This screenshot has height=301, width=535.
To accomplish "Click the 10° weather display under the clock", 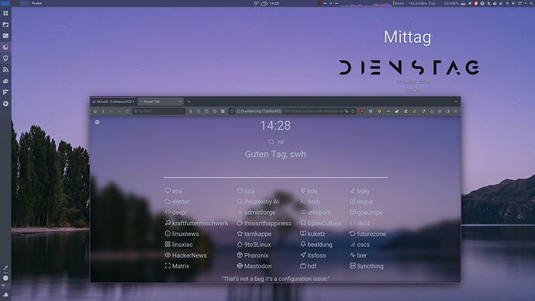I will pos(276,142).
